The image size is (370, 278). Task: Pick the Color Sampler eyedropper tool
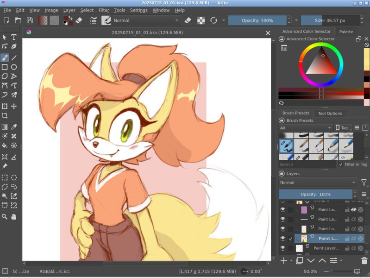point(14,127)
